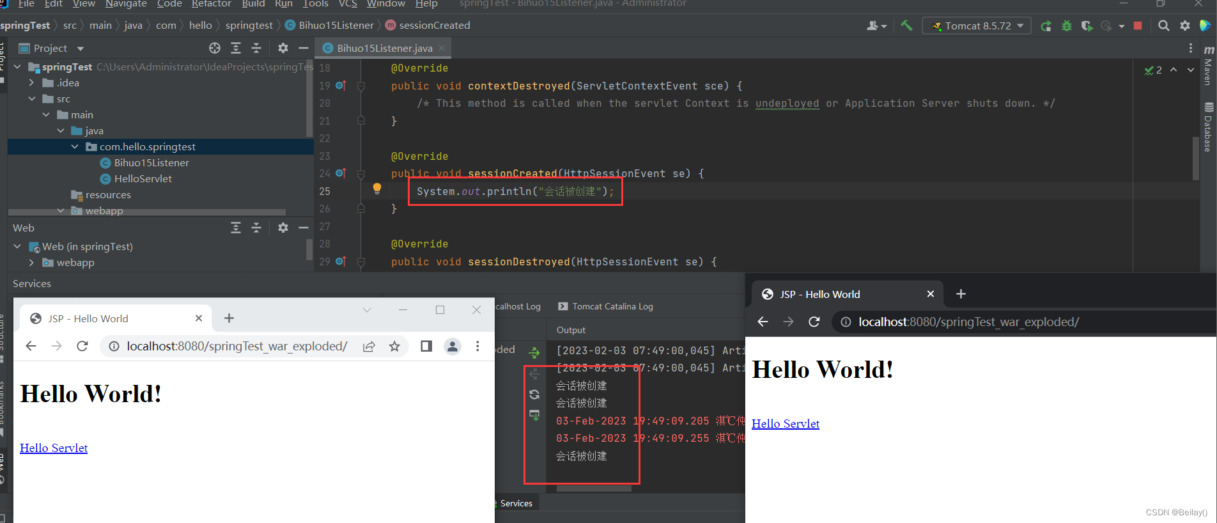Viewport: 1217px width, 523px height.
Task: Open Search Everywhere magnifier icon
Action: [x=1164, y=26]
